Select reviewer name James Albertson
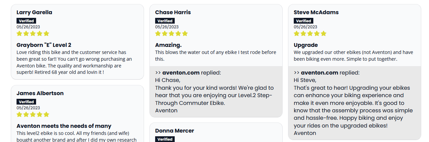 [x=40, y=93]
